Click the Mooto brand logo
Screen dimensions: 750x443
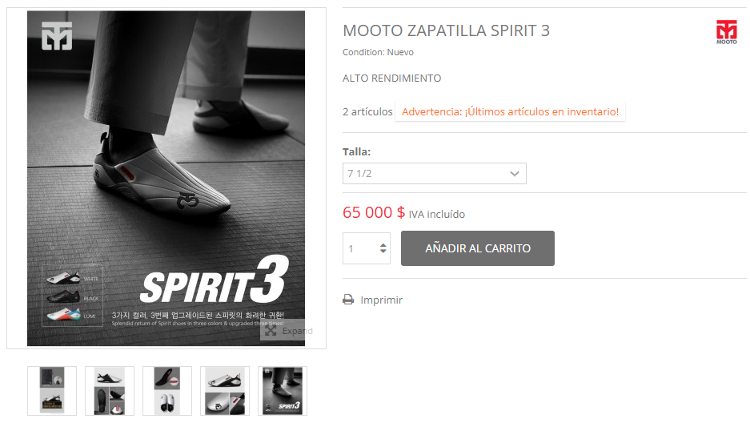[x=726, y=32]
